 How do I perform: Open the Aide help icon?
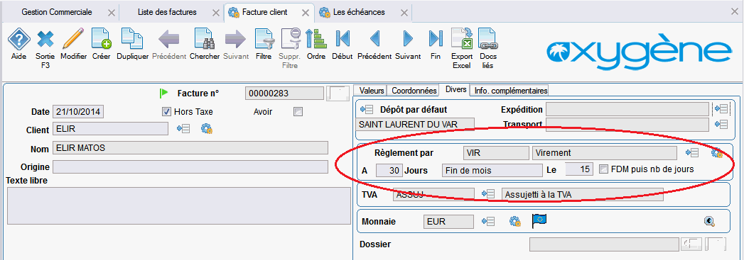tap(19, 38)
